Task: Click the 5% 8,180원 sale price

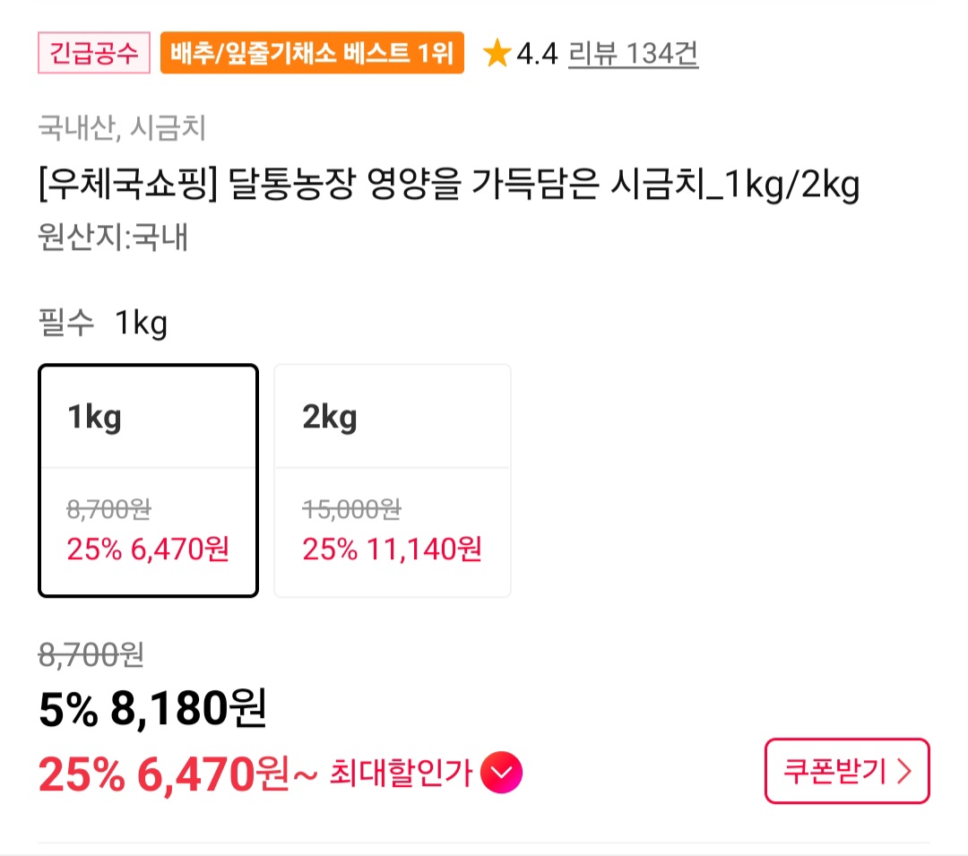Action: tap(152, 711)
